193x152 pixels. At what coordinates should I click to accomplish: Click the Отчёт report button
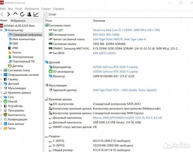click(50, 14)
